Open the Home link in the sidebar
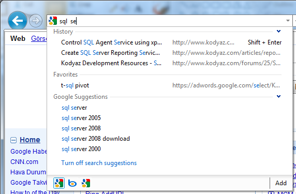 (x=30, y=140)
